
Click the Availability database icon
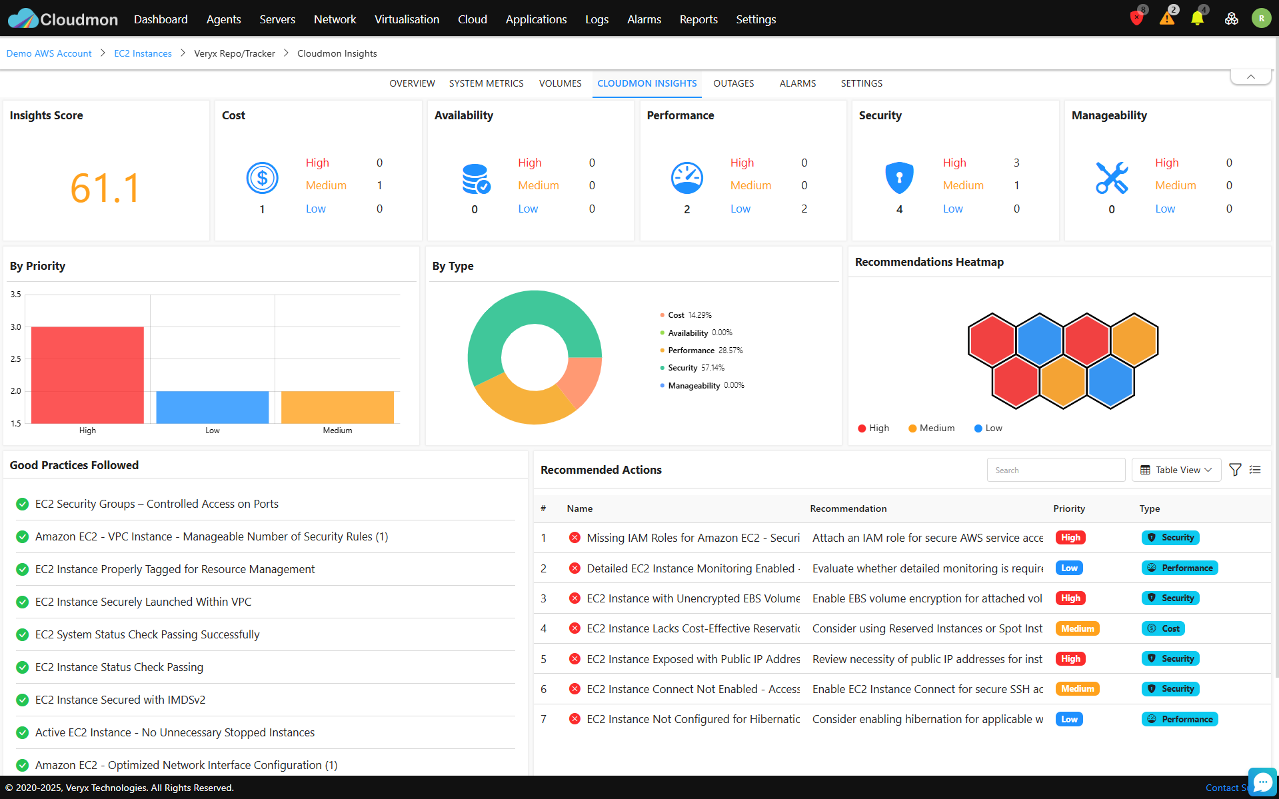(x=476, y=179)
